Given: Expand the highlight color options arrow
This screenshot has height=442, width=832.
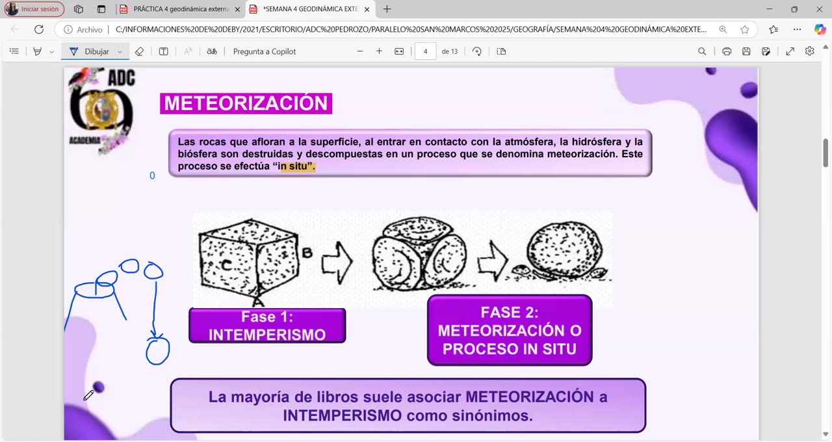Looking at the screenshot, I should (52, 51).
